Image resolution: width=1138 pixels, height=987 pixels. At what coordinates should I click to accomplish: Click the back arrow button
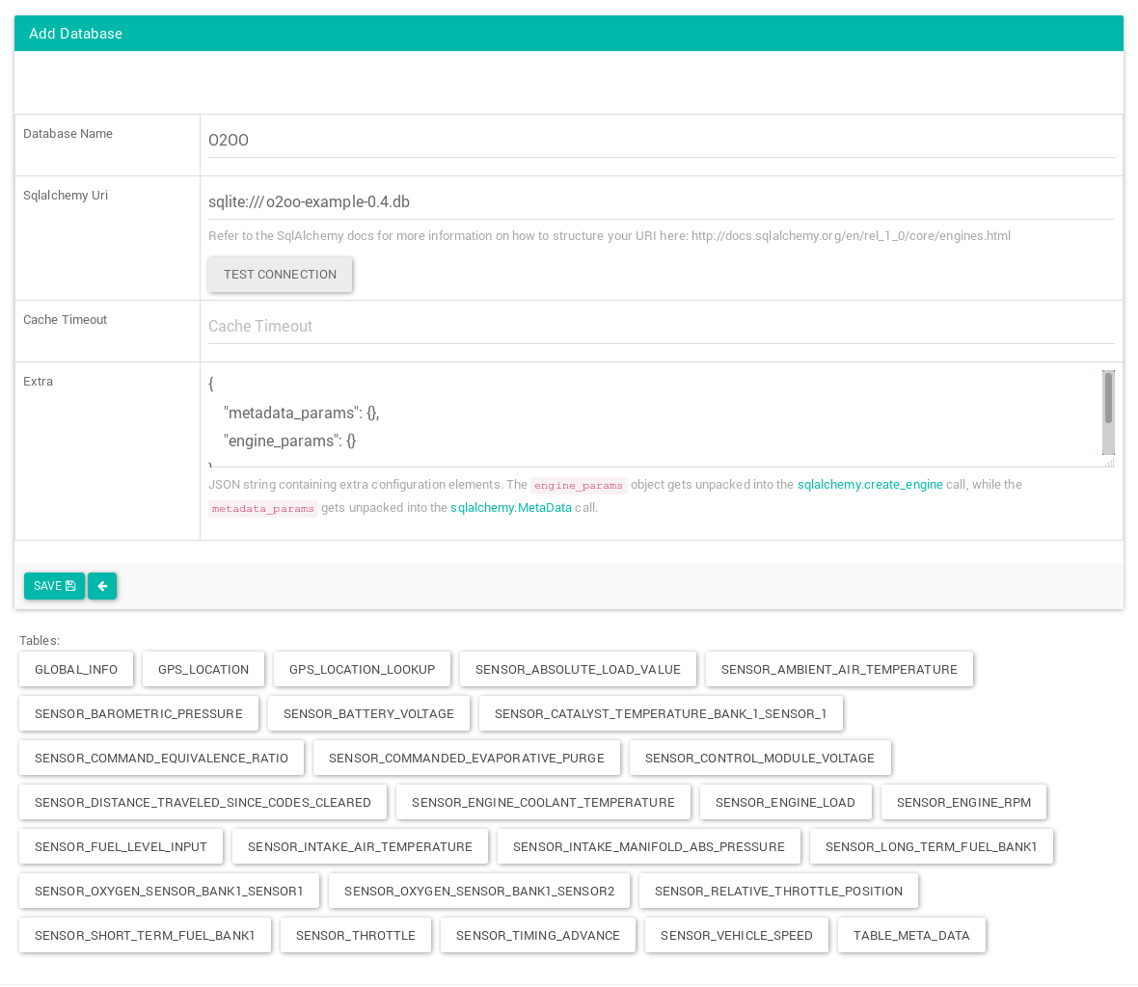102,586
